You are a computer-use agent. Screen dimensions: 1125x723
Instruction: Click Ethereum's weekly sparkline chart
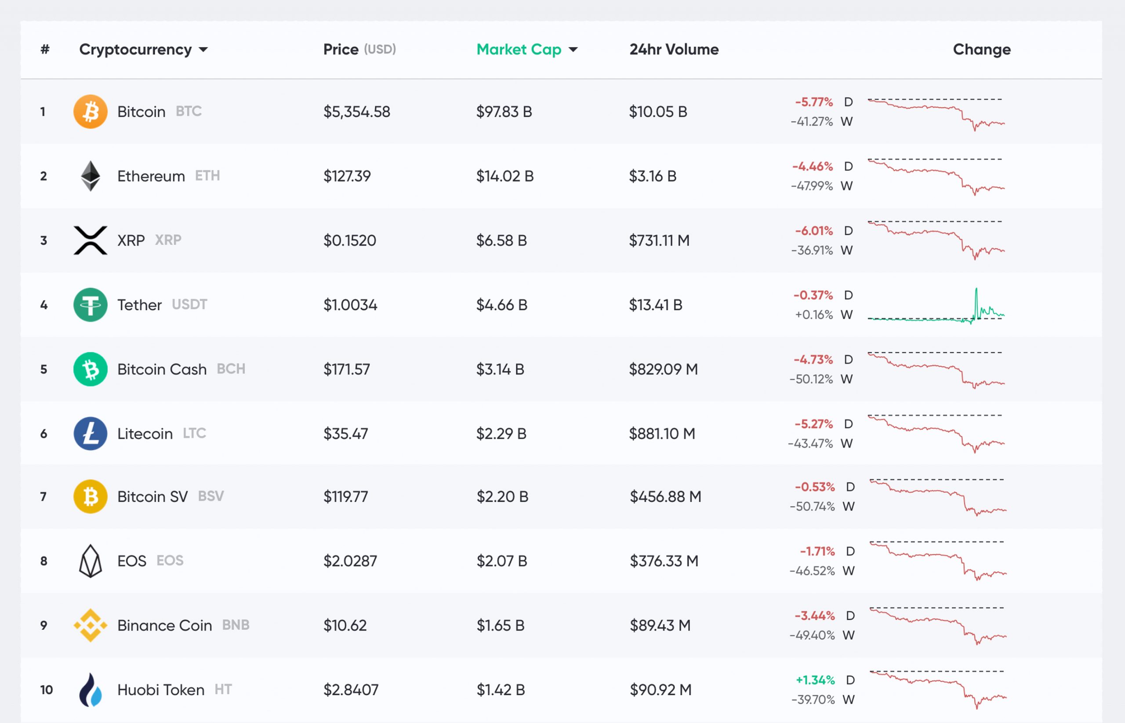[x=936, y=177]
